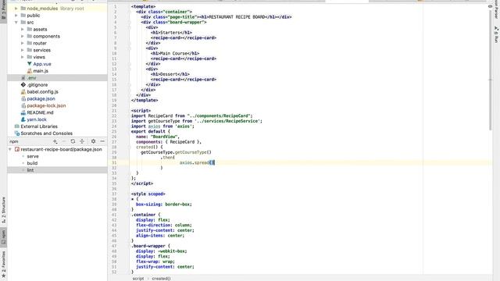The height and width of the screenshot is (281, 500).
Task: Select the .env file
Action: (x=57, y=78)
